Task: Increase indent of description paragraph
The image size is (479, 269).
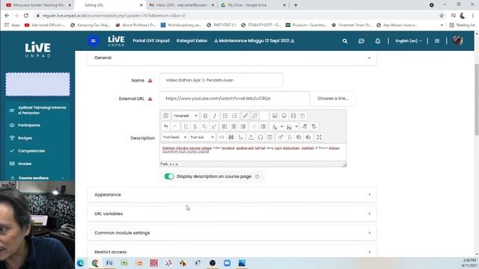Action: 263,126
